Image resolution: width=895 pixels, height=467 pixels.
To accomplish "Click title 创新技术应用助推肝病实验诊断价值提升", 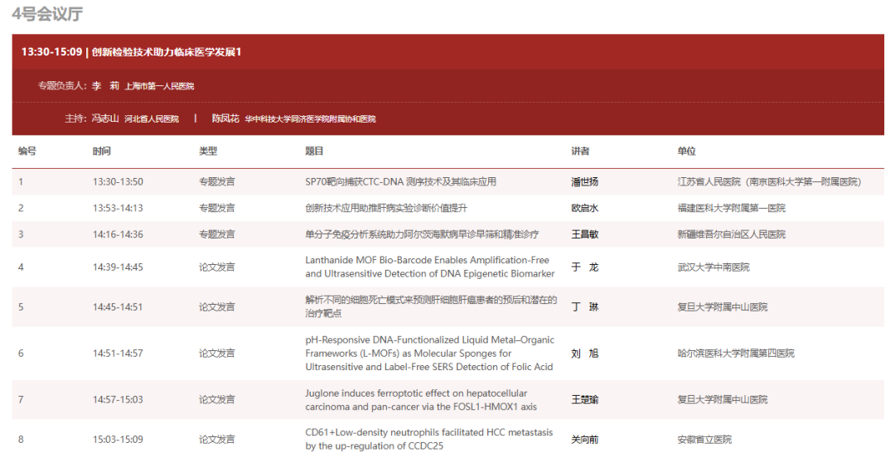I will (x=386, y=208).
